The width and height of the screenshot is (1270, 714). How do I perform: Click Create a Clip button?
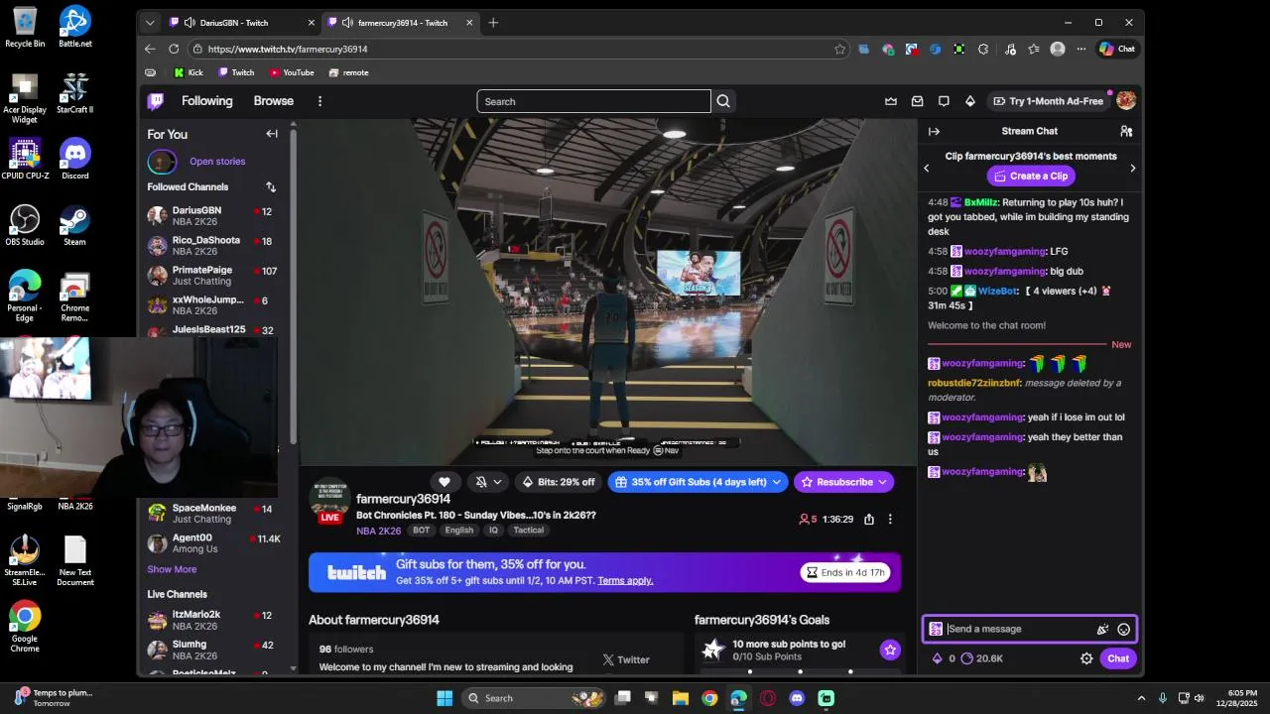coord(1030,176)
